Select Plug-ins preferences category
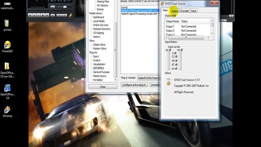Screen dimensions: 261x147 (93, 53)
